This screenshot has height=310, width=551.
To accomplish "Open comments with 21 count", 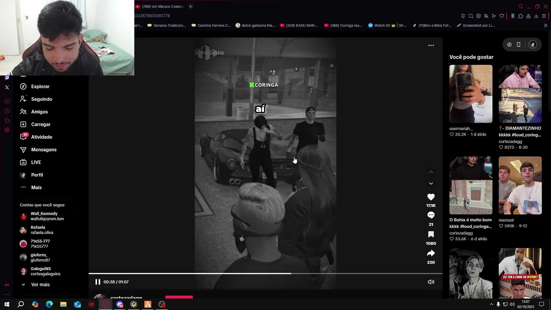I will point(431,215).
